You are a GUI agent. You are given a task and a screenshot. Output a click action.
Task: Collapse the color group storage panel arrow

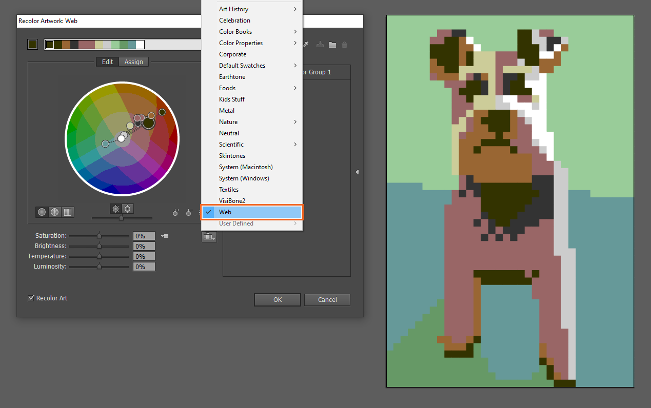tap(357, 172)
